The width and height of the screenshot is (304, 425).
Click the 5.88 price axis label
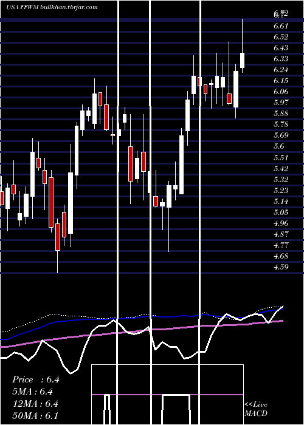[281, 114]
